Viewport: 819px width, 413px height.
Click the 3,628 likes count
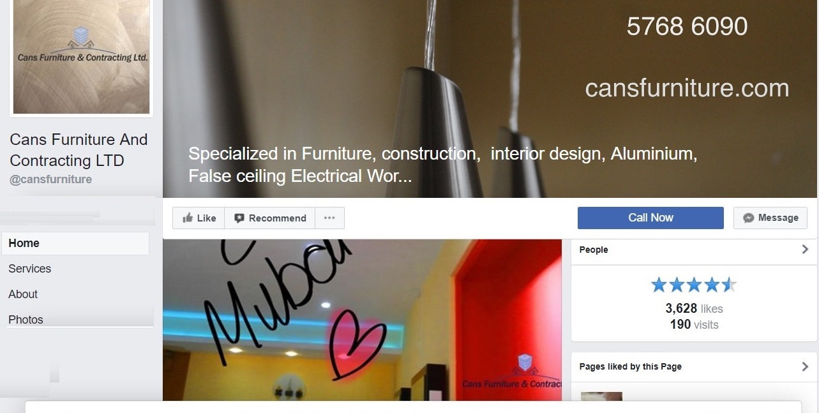coord(694,308)
